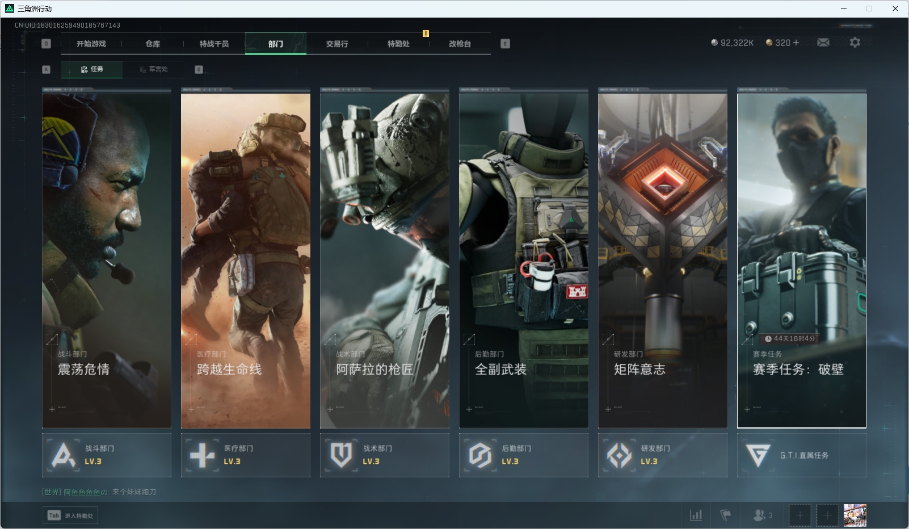Image resolution: width=909 pixels, height=529 pixels.
Task: Click the A key hint icon
Action: 47,69
